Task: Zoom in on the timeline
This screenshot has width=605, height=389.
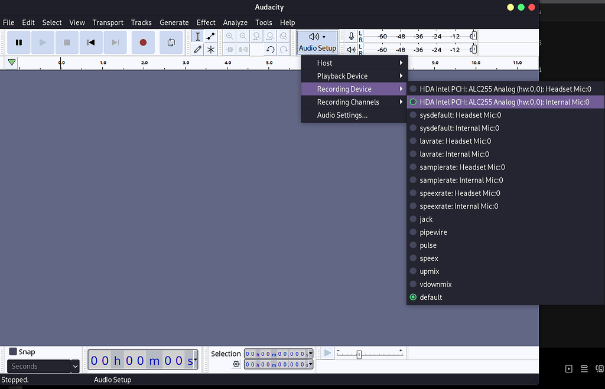Action: click(x=229, y=35)
